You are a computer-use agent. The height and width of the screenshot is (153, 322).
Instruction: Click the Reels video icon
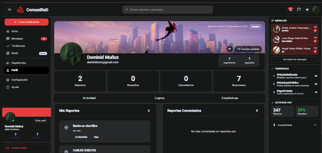8,53
